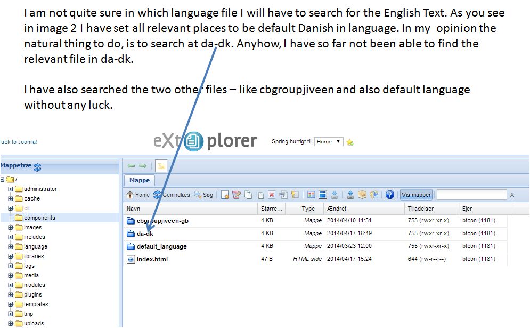Screen dimensions: 530x328
Task: Sort by the Ejer column header
Action: coord(486,209)
